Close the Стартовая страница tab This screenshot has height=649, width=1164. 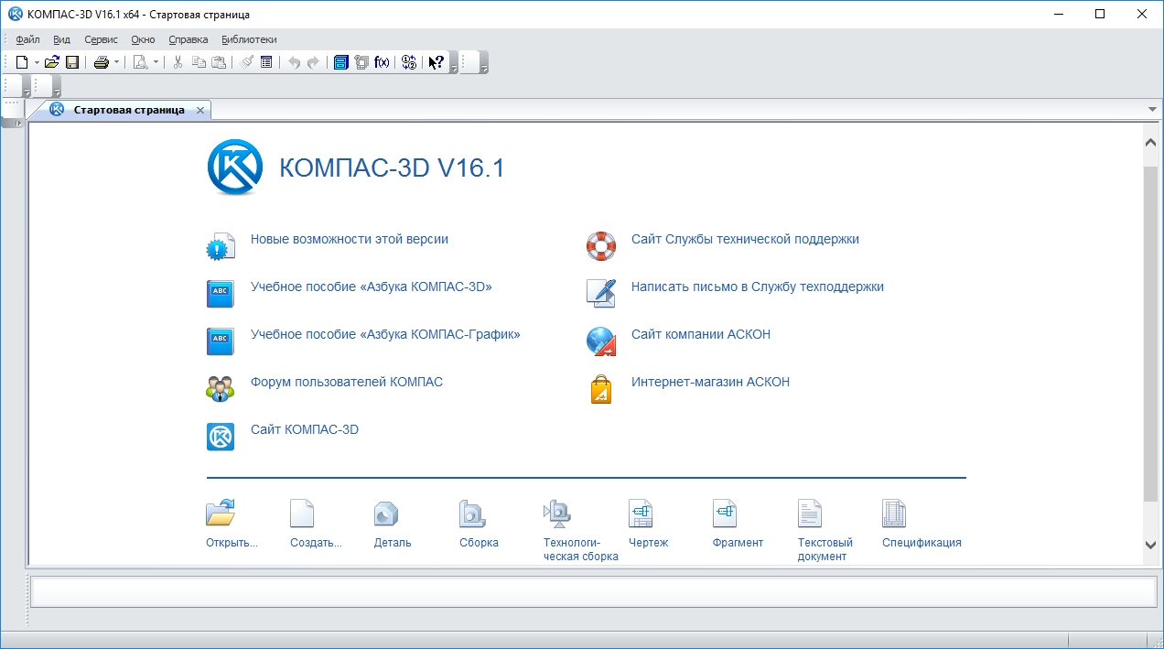click(x=200, y=110)
